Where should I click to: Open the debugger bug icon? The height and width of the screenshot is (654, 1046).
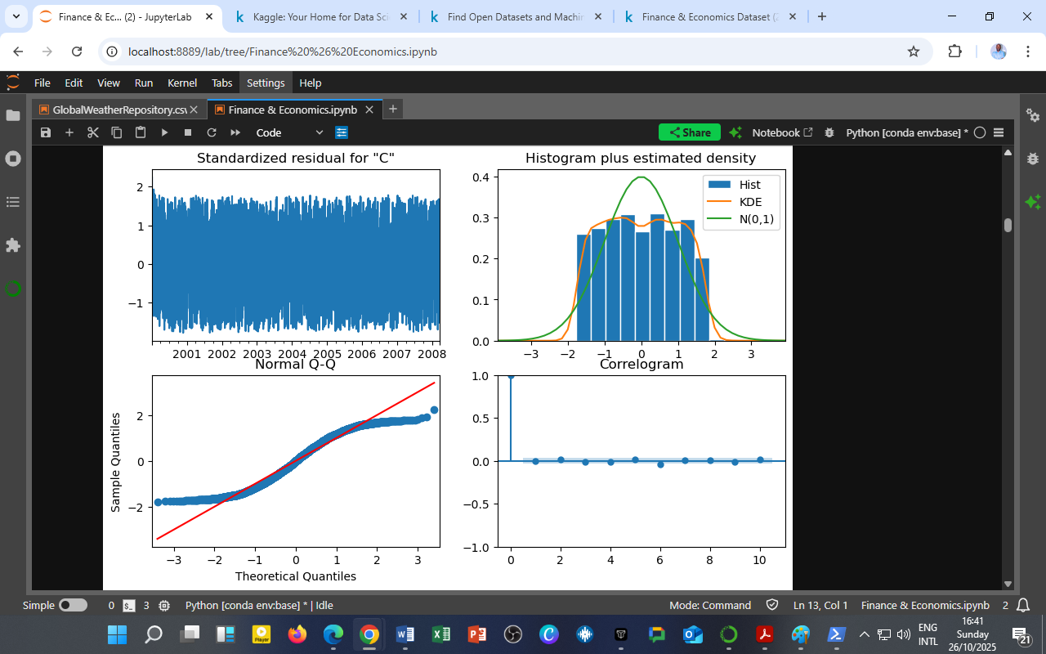point(829,132)
